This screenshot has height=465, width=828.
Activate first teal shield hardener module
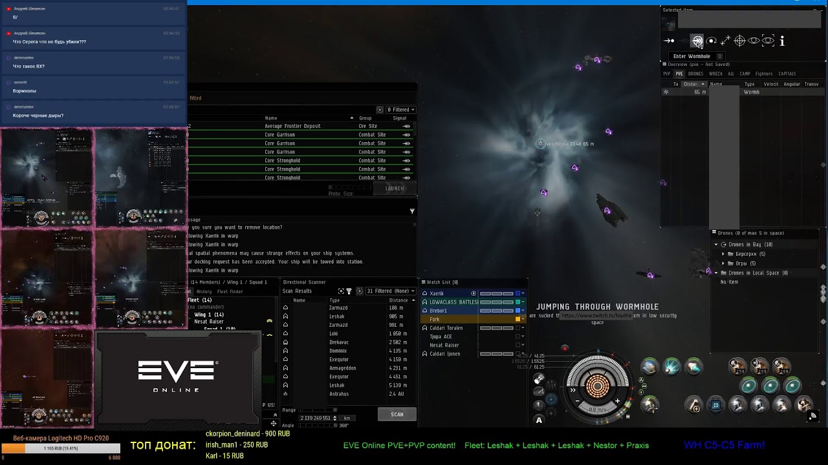click(748, 386)
